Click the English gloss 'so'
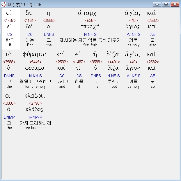The image size is (181, 181). (x=152, y=87)
